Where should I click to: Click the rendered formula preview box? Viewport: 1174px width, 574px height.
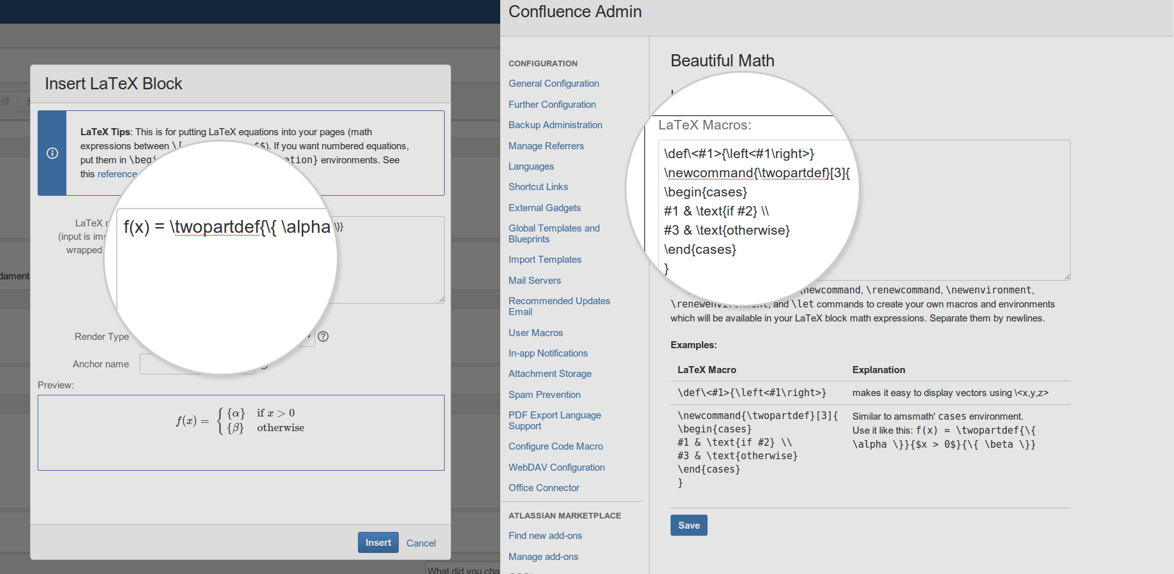[241, 432]
